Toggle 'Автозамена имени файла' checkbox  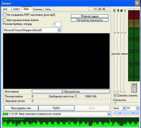click(5, 20)
